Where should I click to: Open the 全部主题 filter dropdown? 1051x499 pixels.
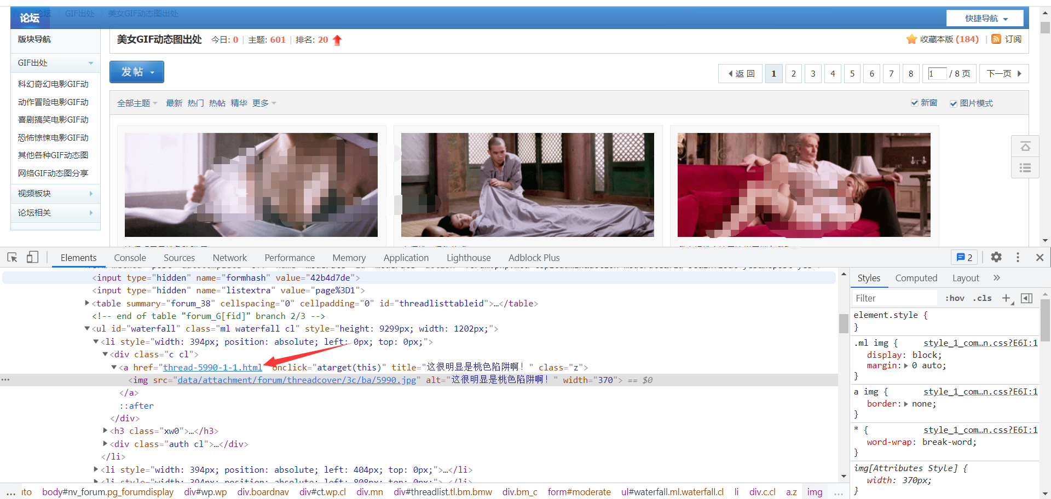(x=137, y=103)
